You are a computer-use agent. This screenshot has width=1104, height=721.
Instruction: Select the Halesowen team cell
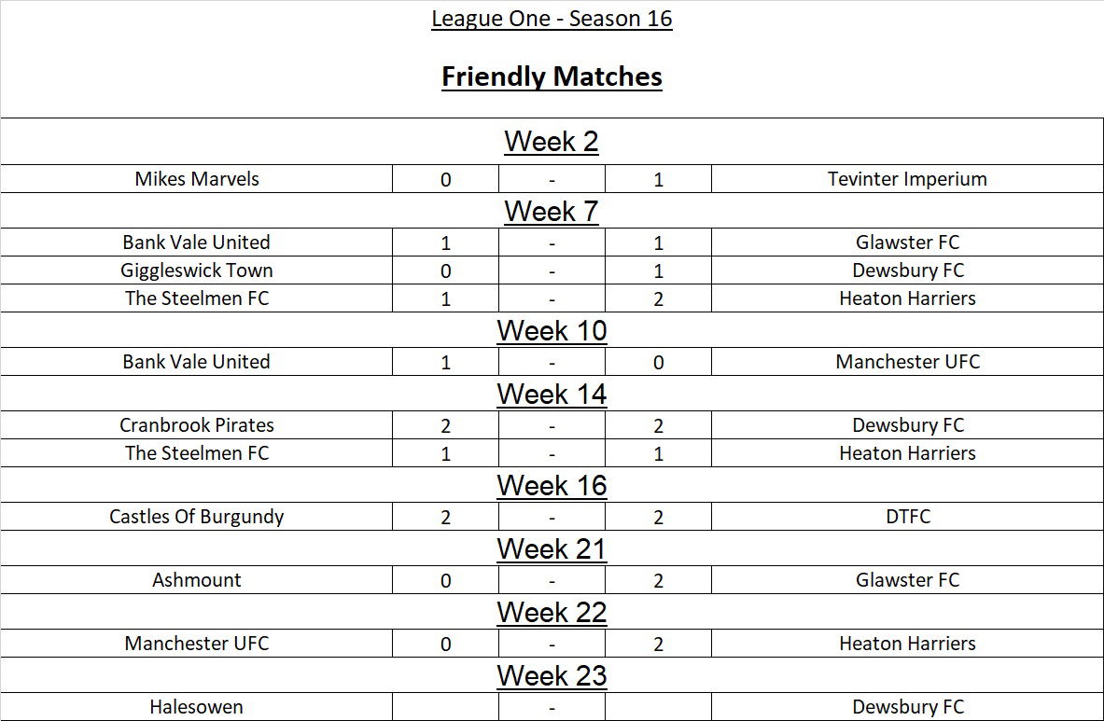pyautogui.click(x=197, y=707)
